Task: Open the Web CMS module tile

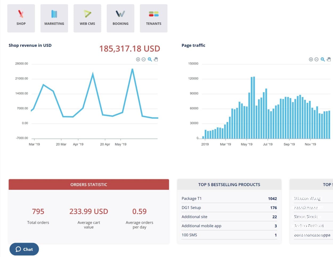Action: [x=87, y=18]
